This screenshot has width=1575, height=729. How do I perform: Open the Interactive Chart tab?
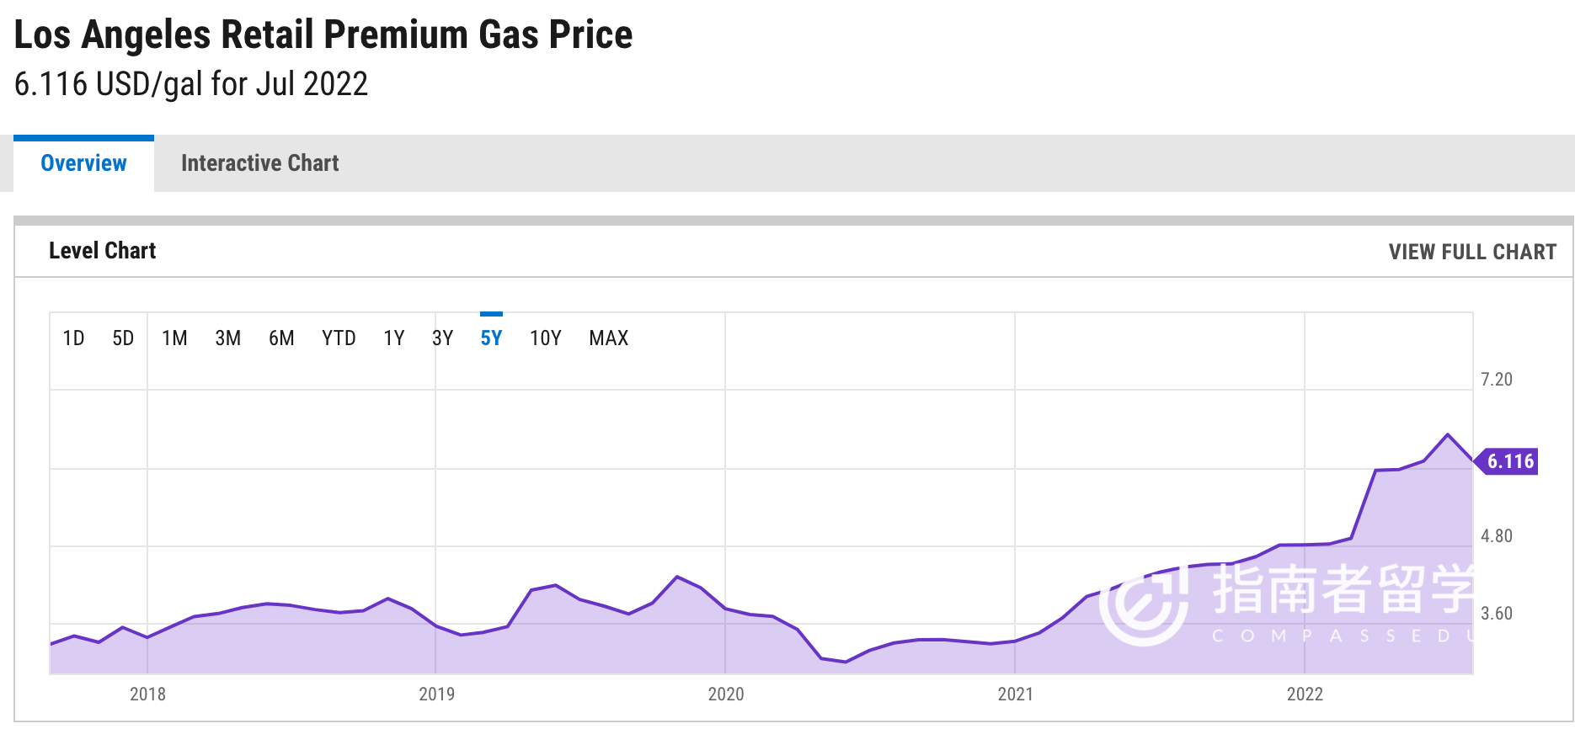[259, 163]
